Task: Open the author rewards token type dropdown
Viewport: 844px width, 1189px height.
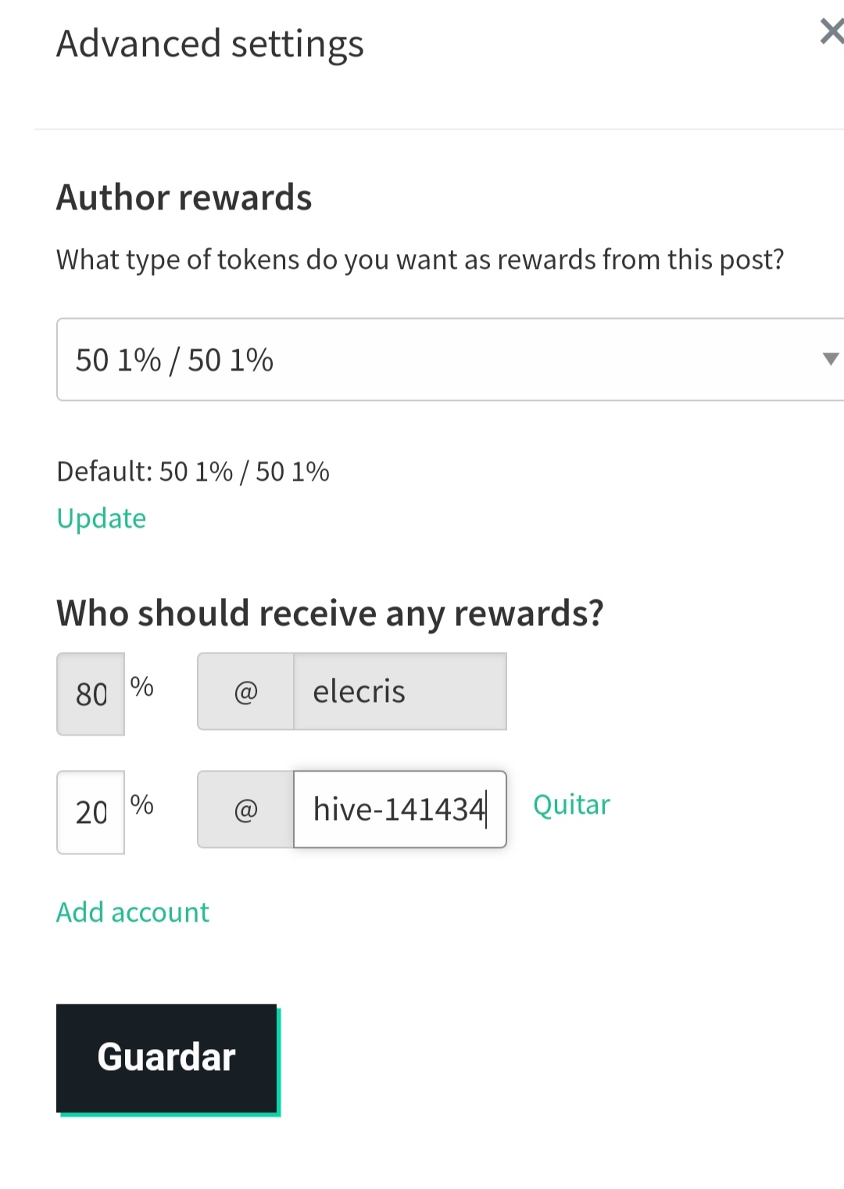Action: click(x=450, y=360)
